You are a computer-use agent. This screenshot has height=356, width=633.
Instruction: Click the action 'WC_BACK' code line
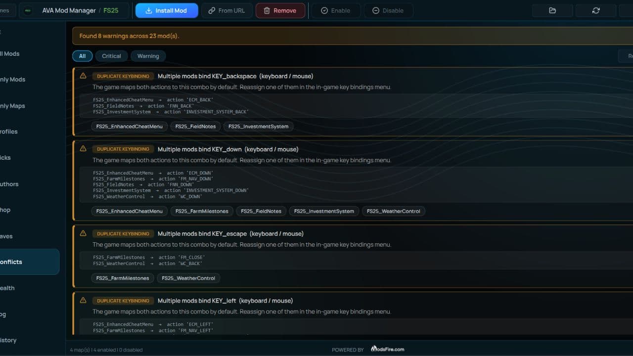[147, 264]
